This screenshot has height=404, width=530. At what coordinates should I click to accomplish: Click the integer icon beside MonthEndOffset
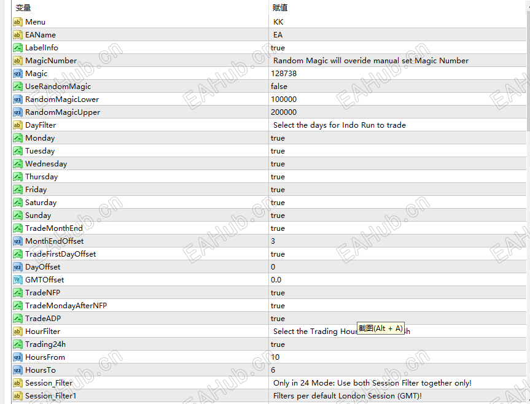(x=18, y=241)
